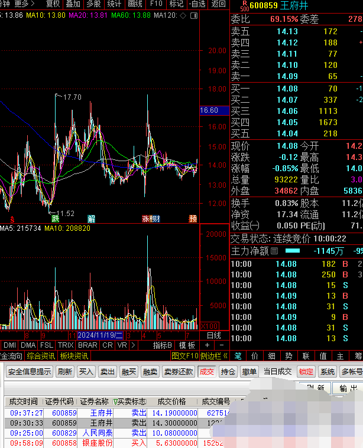Open the 复权 adjustment menu
Image resolution: width=363 pixels, height=448 pixels.
click(x=53, y=4)
